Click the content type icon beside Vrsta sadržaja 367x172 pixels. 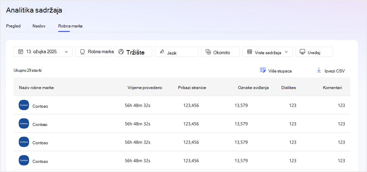tap(250, 52)
